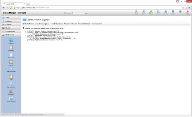The width and height of the screenshot is (192, 117).
Task: Click green status dot next to Ring Anna
Action: click(54, 36)
